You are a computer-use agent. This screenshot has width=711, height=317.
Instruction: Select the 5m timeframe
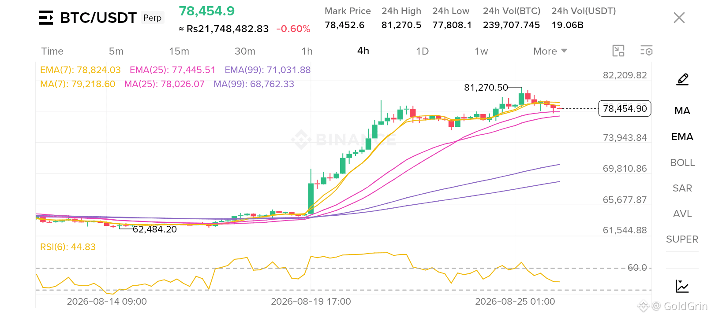[x=116, y=51]
